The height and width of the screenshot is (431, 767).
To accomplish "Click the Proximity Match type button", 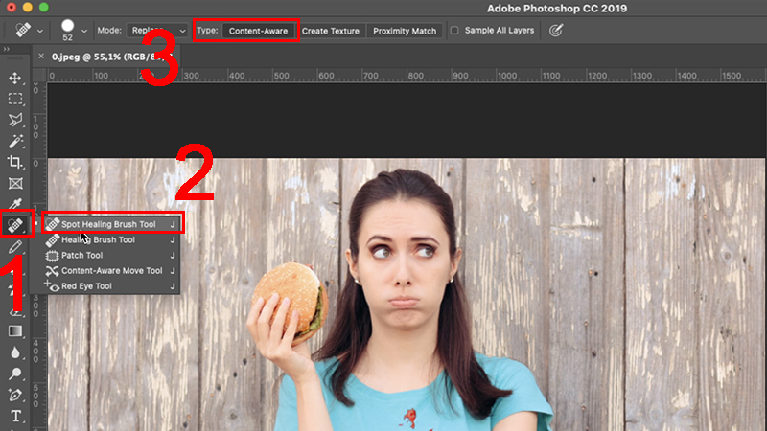I will (x=405, y=31).
